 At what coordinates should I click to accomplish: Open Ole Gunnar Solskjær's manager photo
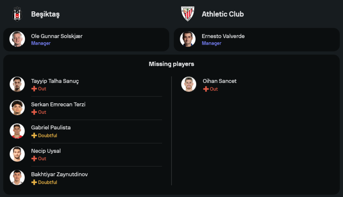[x=17, y=39]
